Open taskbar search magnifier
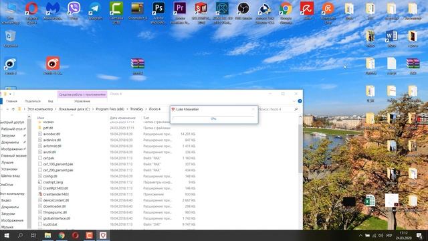 click(20, 235)
